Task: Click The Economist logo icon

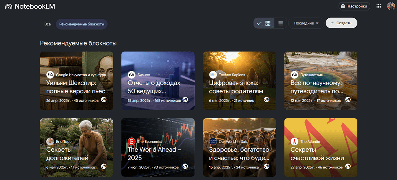Action: 131,141
